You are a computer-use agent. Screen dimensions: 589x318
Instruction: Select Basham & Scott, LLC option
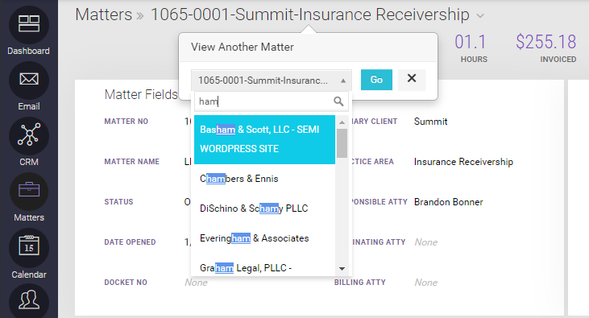[264, 139]
